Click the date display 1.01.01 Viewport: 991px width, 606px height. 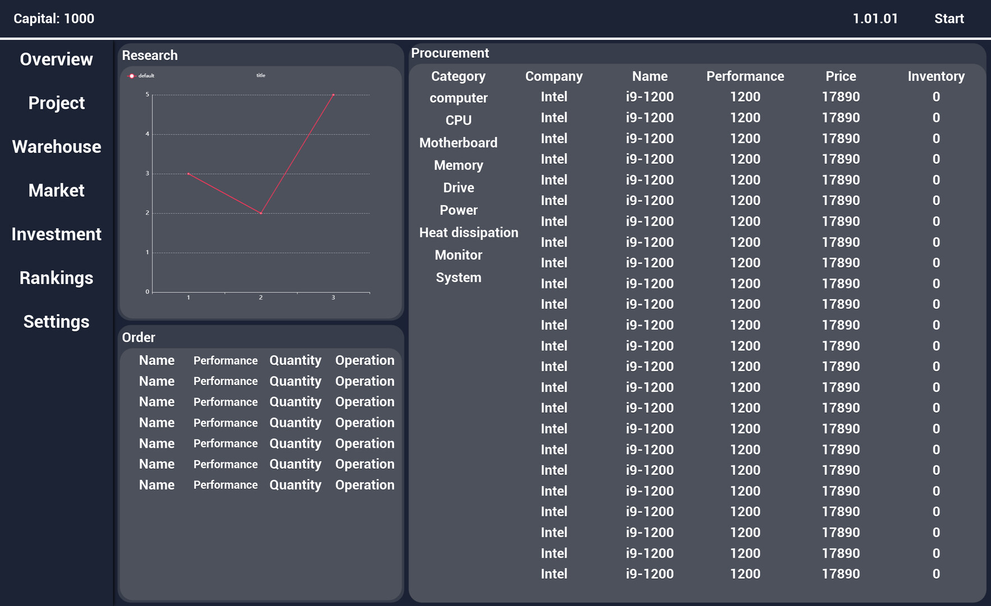875,19
